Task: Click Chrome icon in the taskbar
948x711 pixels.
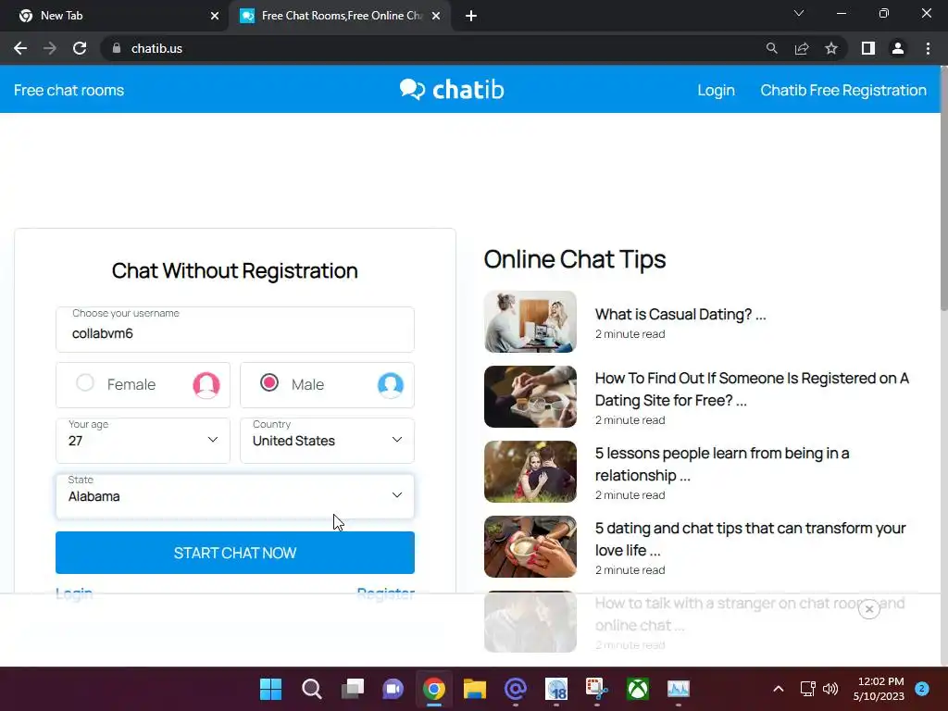Action: (x=434, y=689)
